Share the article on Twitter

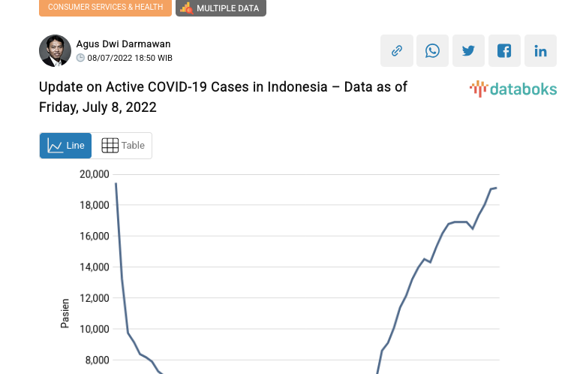point(468,51)
